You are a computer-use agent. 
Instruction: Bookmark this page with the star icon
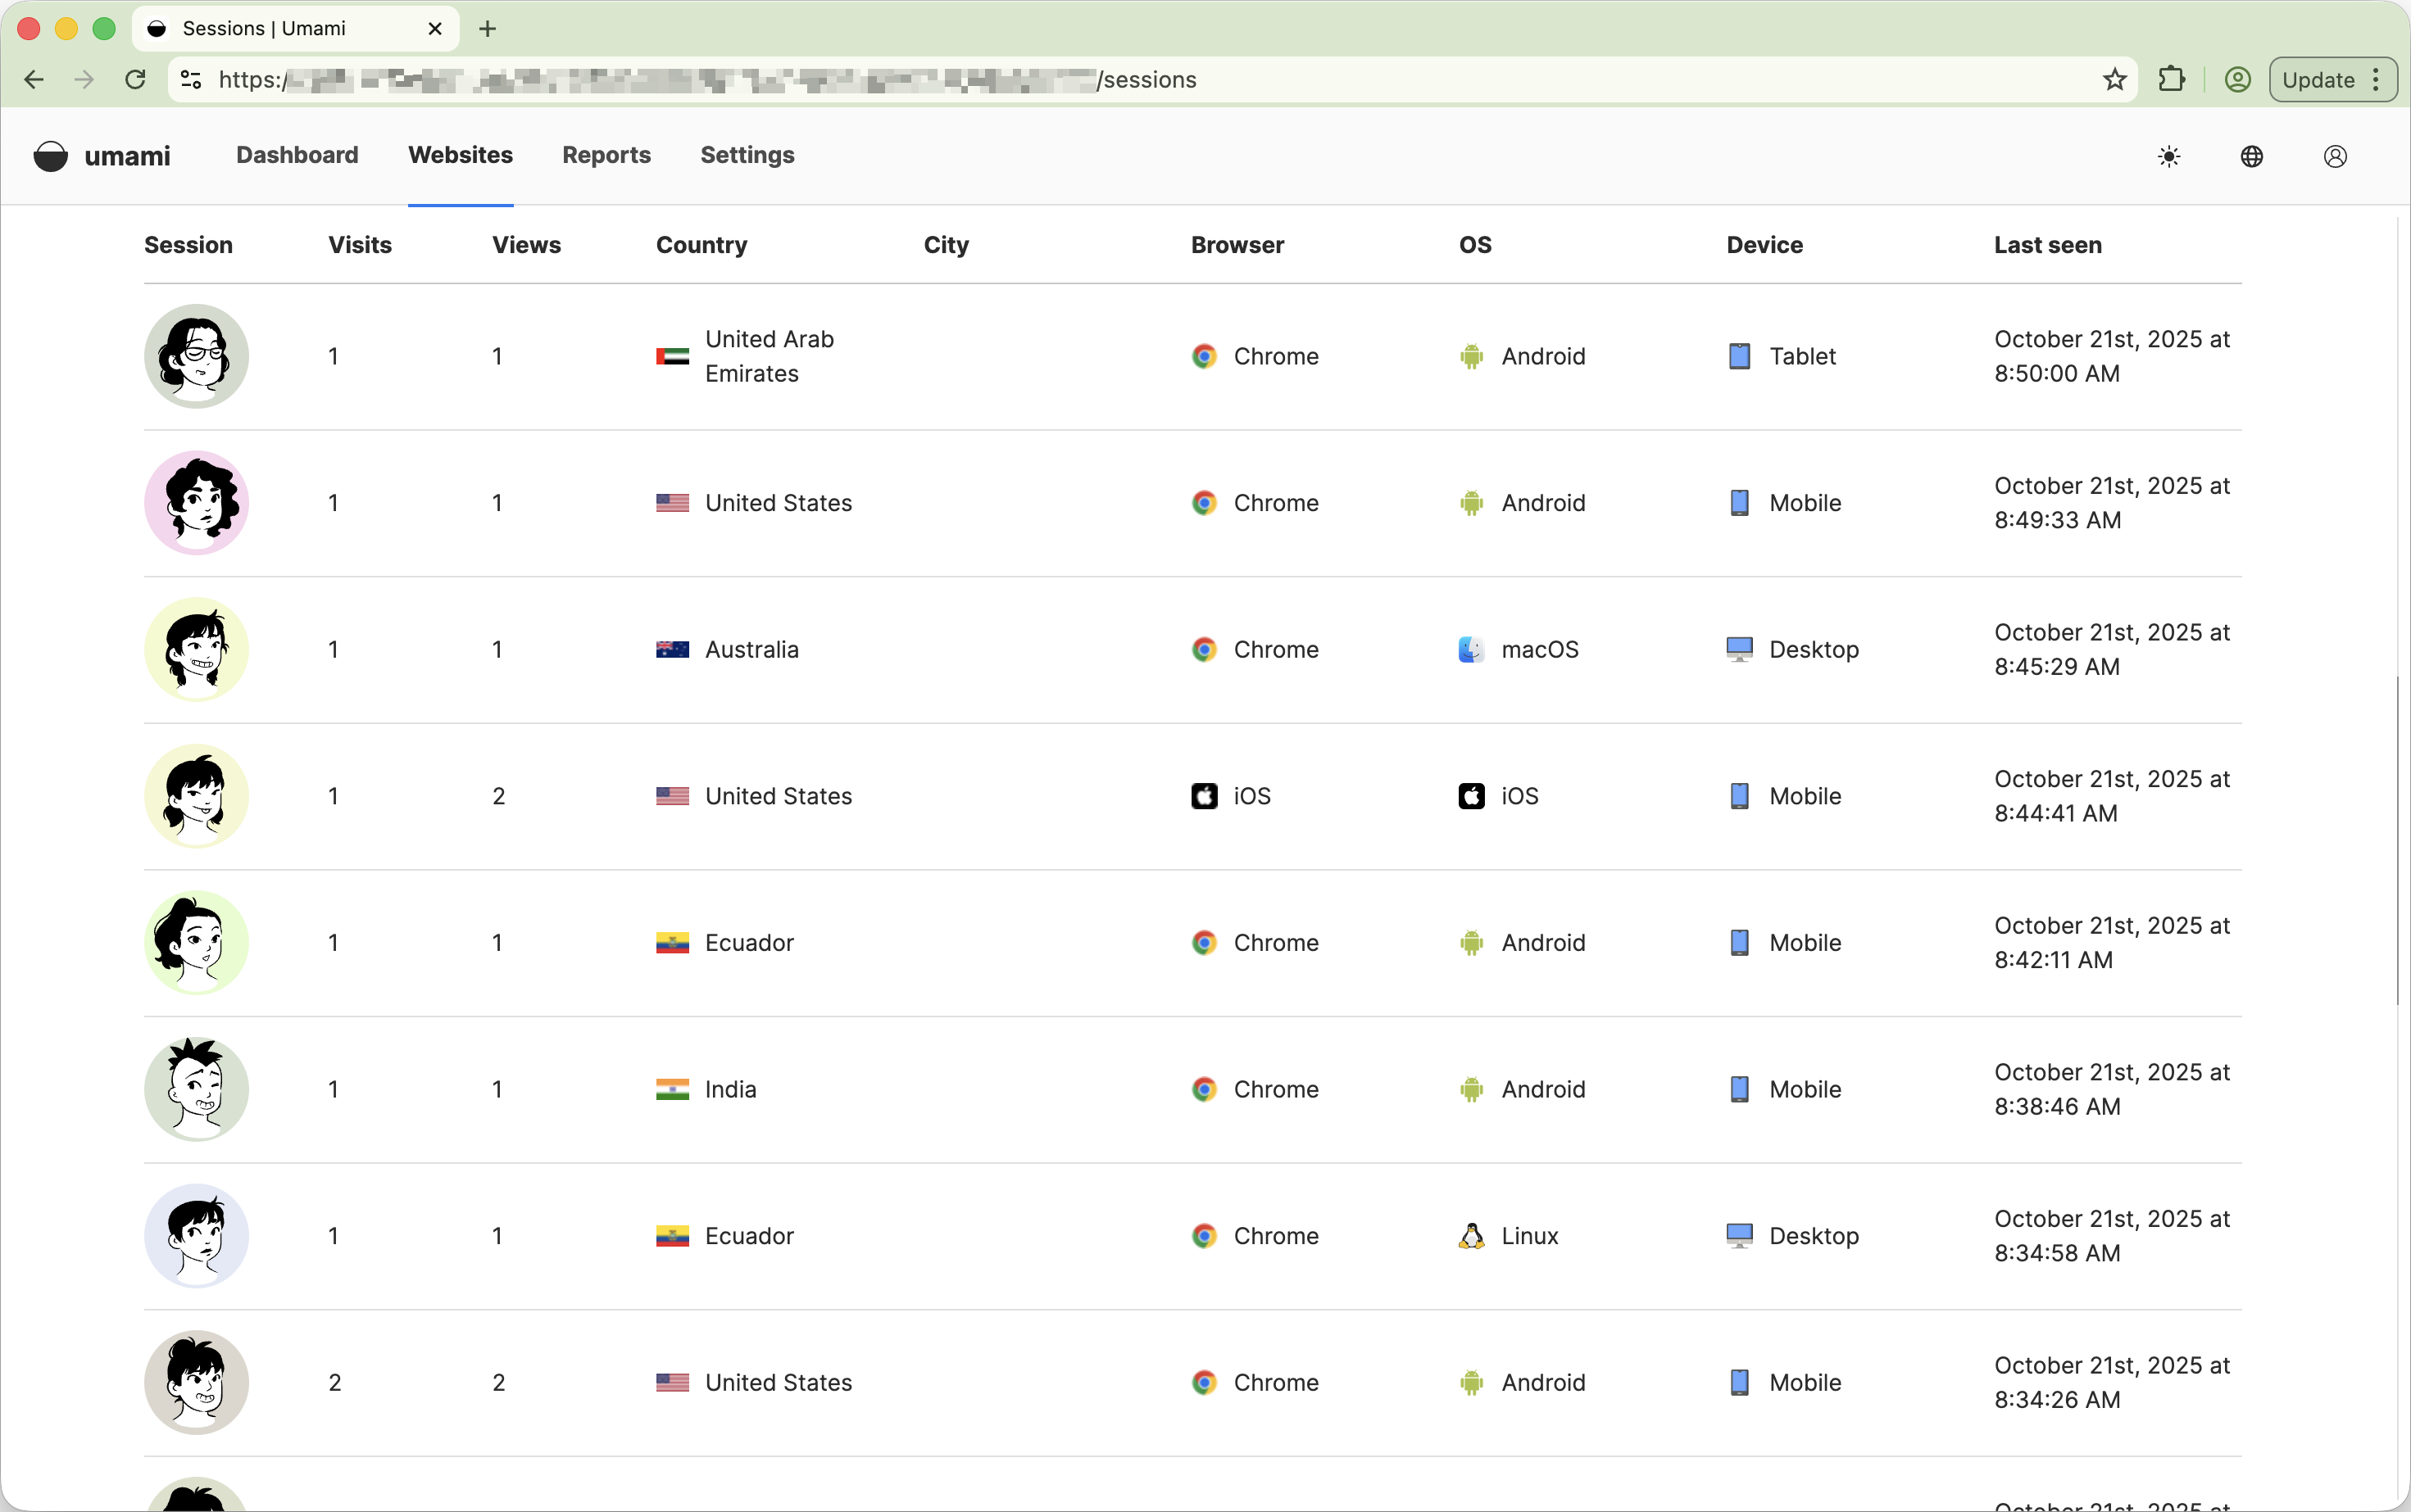(x=2114, y=80)
